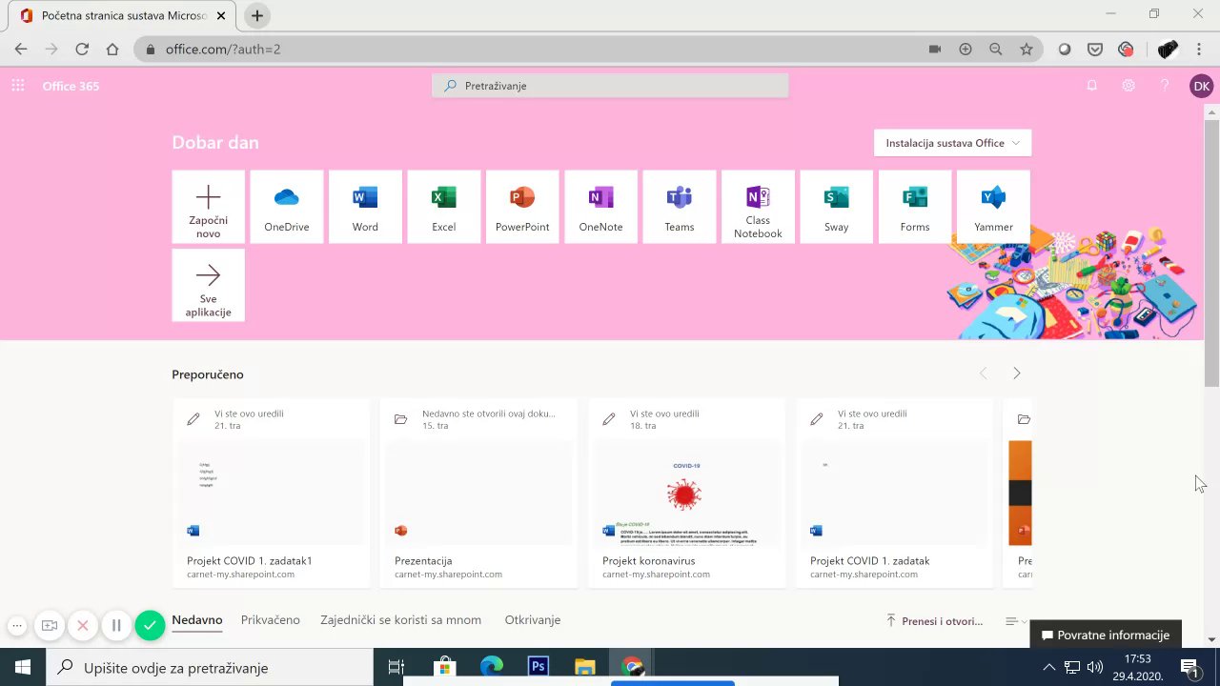Viewport: 1220px width, 686px height.
Task: Pause recording with pause button
Action: (x=116, y=625)
